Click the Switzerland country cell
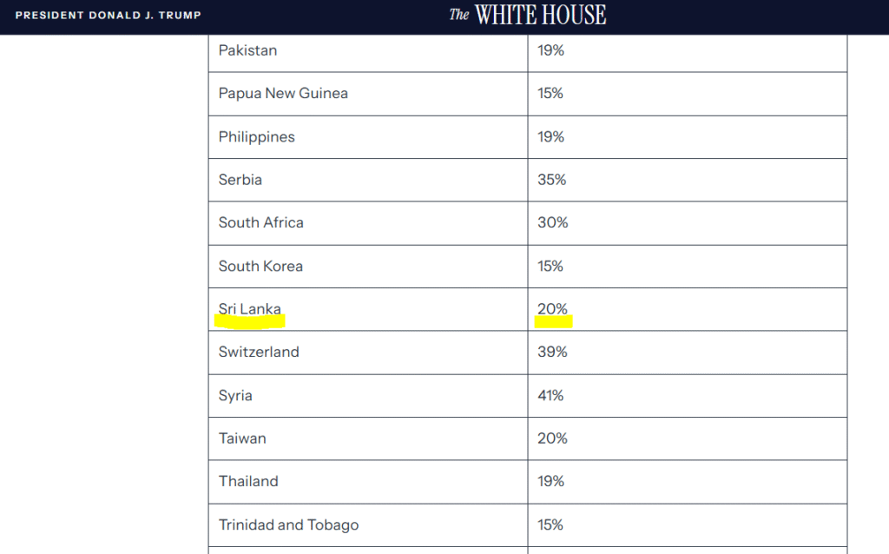The image size is (889, 554). tap(368, 353)
